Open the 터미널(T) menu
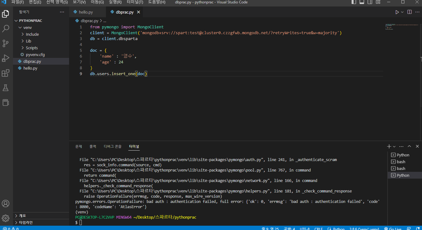422x230 pixels. tap(135, 2)
